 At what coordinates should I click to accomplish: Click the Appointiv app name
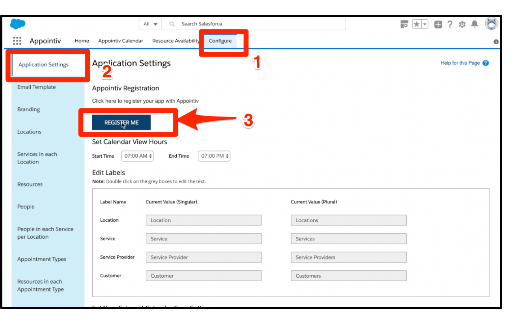(45, 41)
